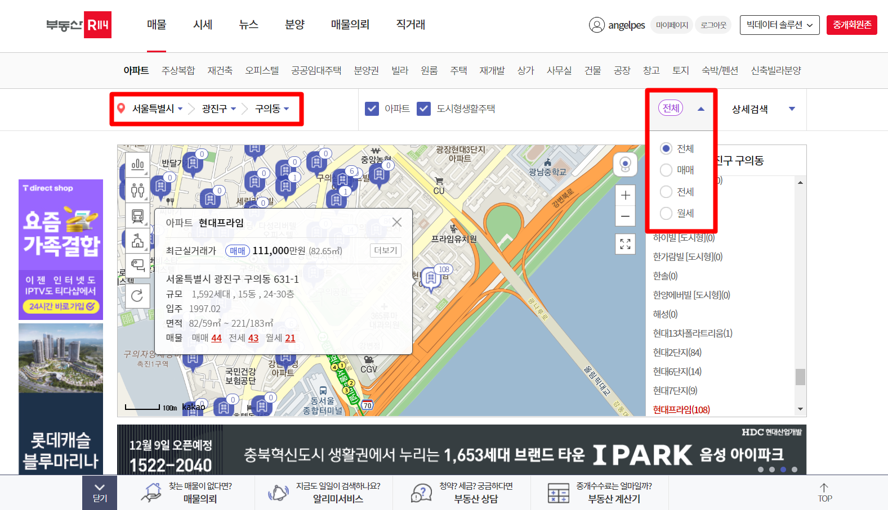888x510 pixels.
Task: Open the 분양 main menu
Action: point(294,25)
